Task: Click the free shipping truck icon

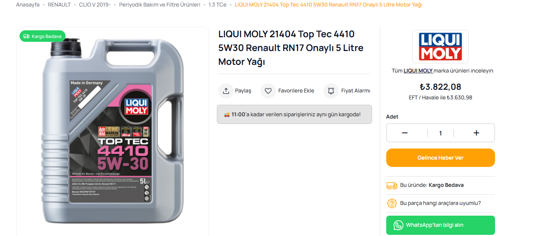Action: click(x=392, y=185)
